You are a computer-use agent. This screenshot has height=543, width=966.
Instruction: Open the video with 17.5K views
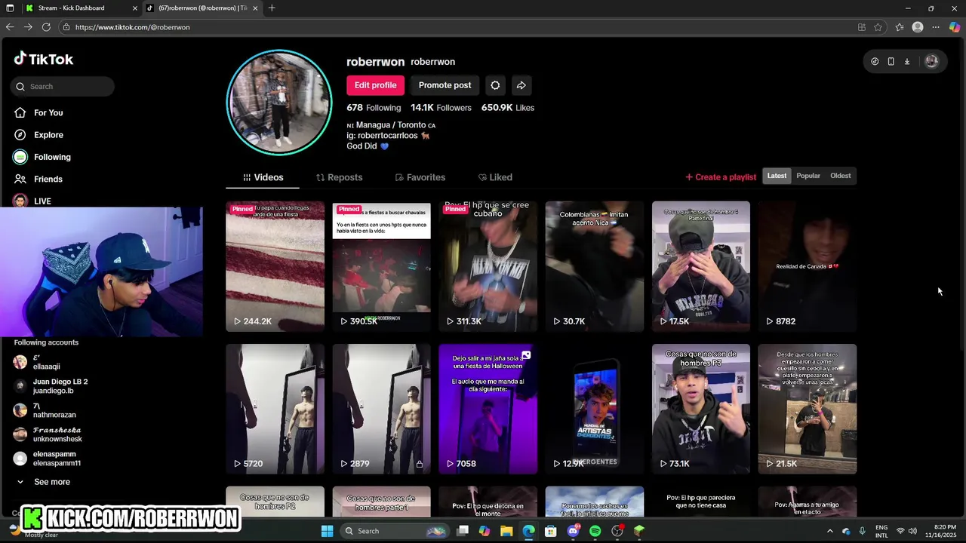(x=700, y=266)
